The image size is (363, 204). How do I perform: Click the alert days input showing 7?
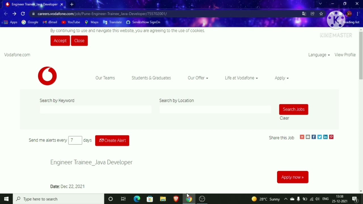coord(75,140)
